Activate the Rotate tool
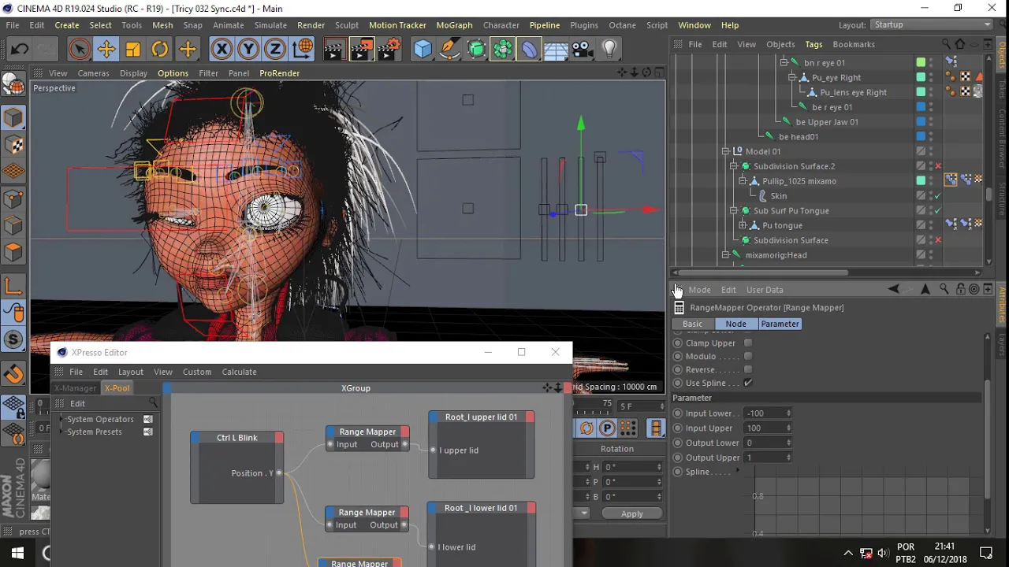This screenshot has width=1009, height=567. click(x=159, y=50)
